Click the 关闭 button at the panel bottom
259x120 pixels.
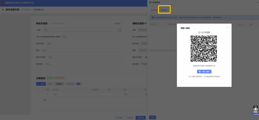[x=152, y=117]
